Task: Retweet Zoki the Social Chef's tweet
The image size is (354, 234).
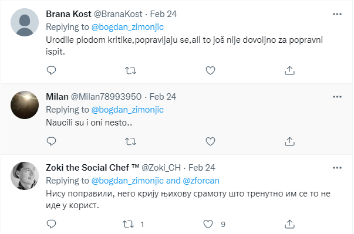Action: point(128,224)
